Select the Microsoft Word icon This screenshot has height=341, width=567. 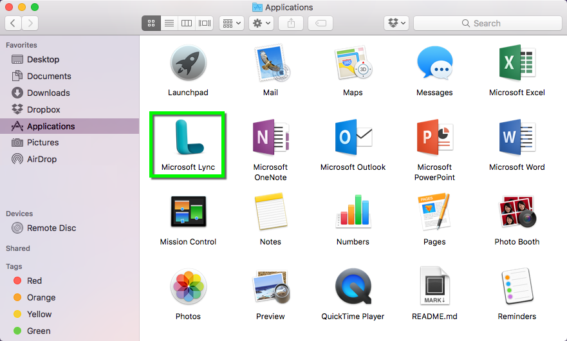coord(517,138)
